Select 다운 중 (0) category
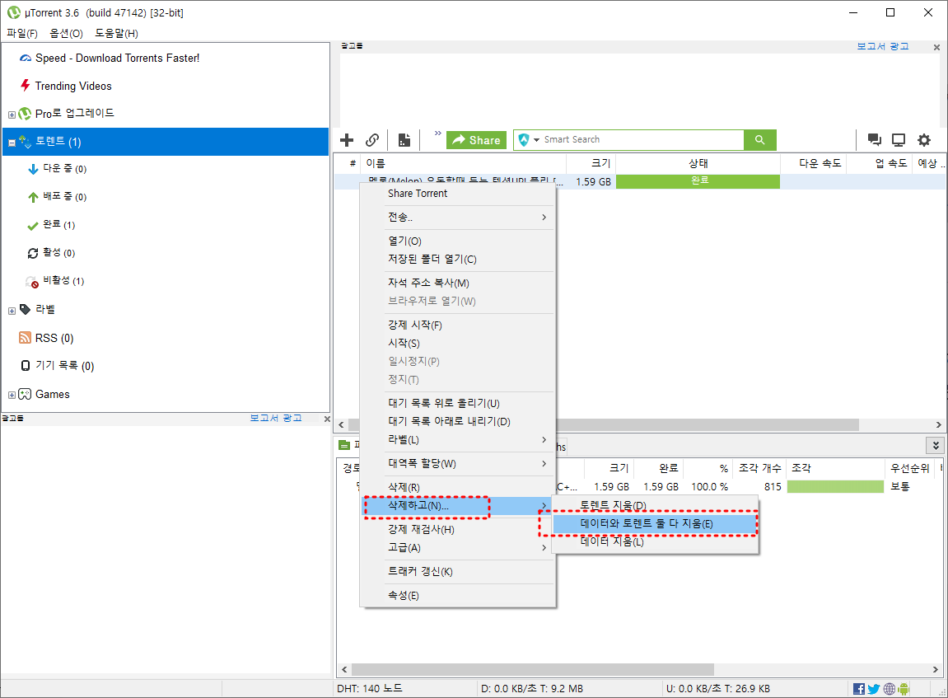Viewport: 948px width, 698px height. pyautogui.click(x=65, y=169)
